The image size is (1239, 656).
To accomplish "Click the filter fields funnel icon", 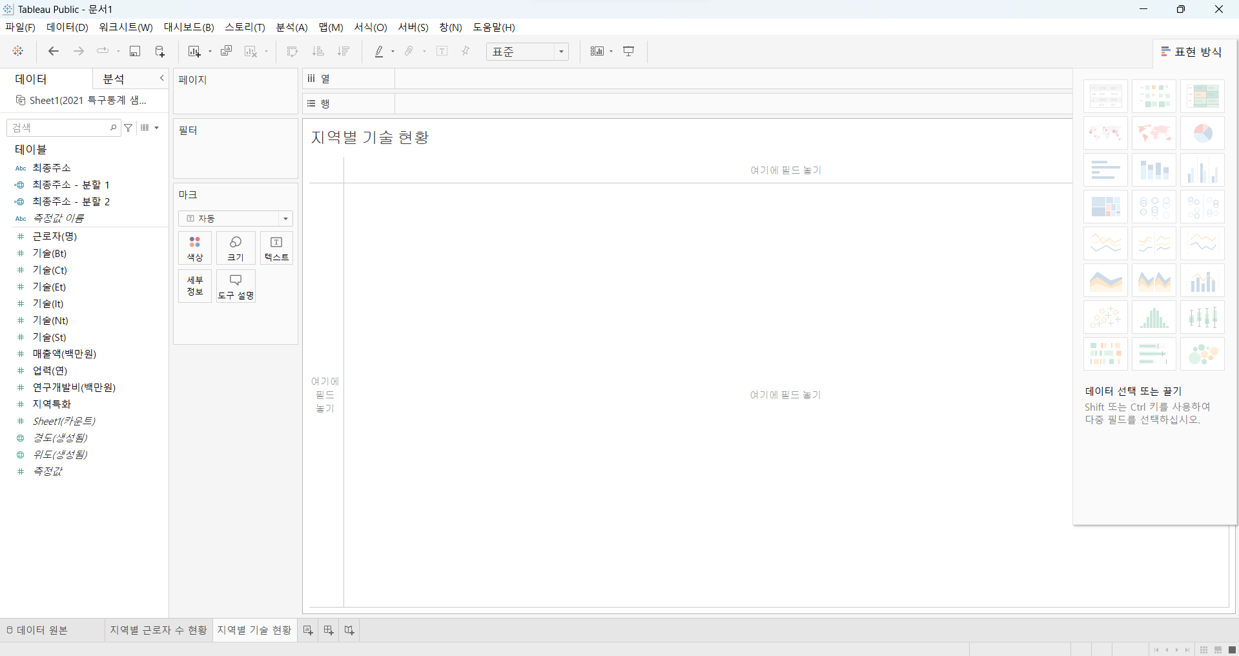I will pyautogui.click(x=128, y=128).
